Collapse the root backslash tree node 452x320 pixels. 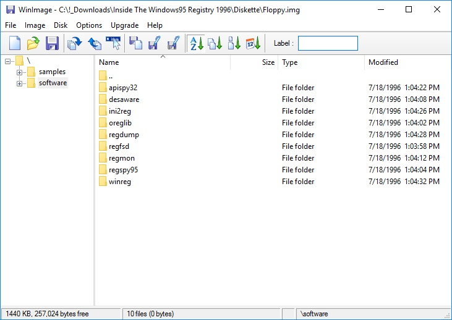click(x=8, y=61)
